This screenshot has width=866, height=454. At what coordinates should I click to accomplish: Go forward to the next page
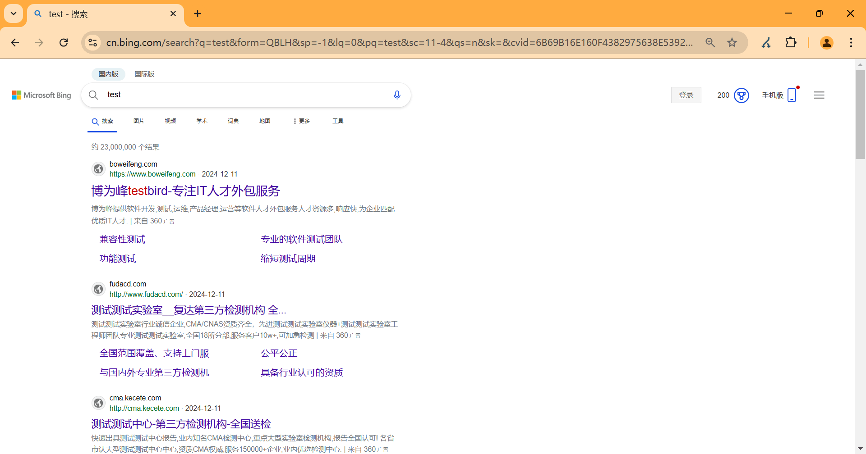click(39, 42)
